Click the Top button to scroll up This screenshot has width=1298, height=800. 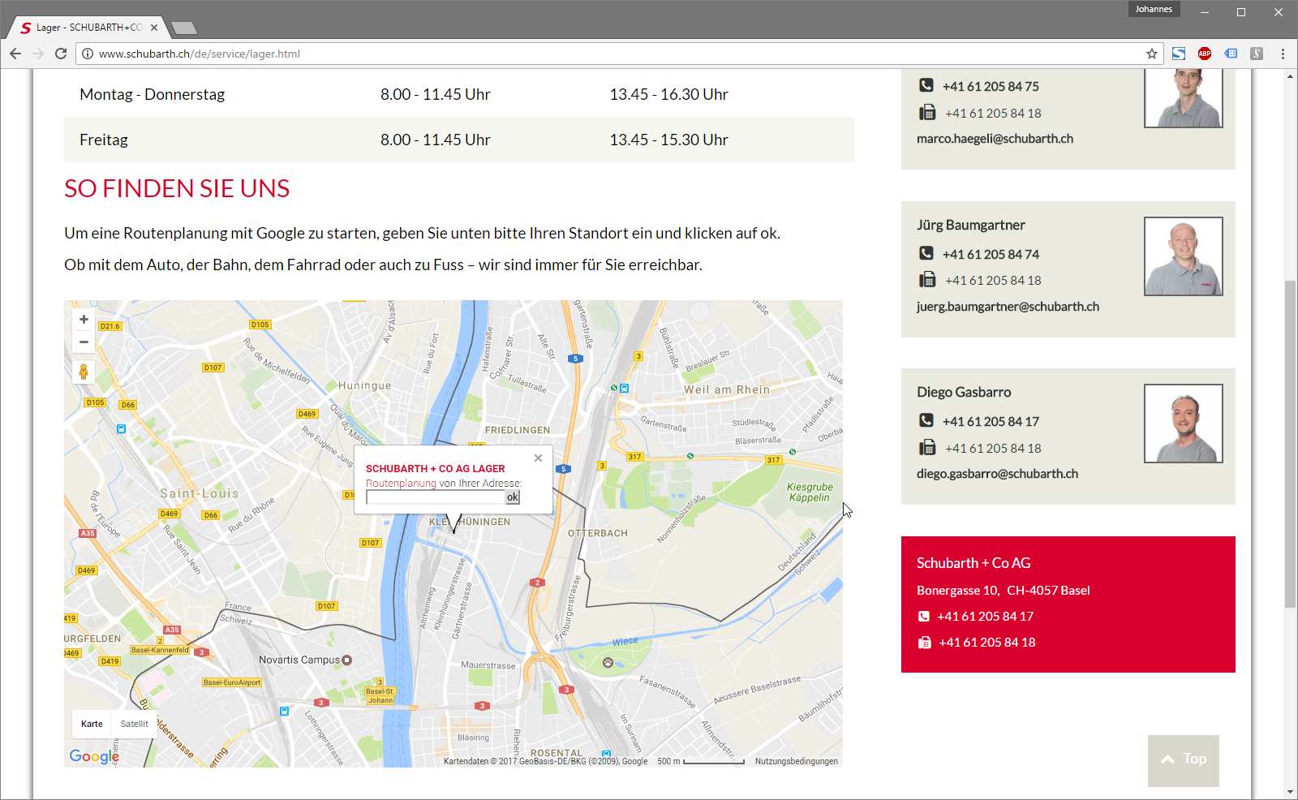[x=1183, y=759]
